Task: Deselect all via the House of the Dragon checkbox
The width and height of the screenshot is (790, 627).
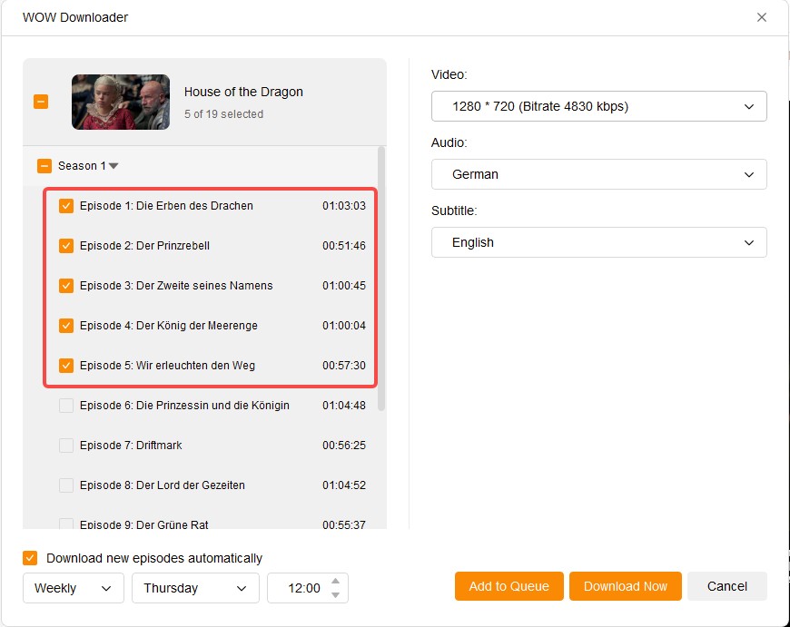Action: pos(40,102)
